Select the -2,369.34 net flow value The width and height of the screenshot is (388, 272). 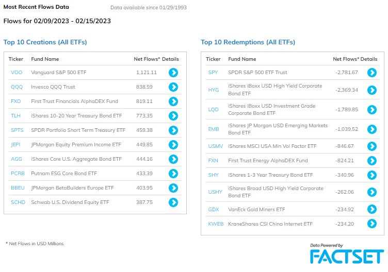tap(347, 90)
